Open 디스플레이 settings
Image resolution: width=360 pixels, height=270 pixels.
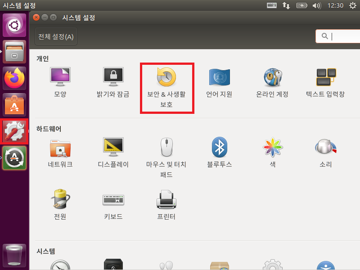(113, 153)
